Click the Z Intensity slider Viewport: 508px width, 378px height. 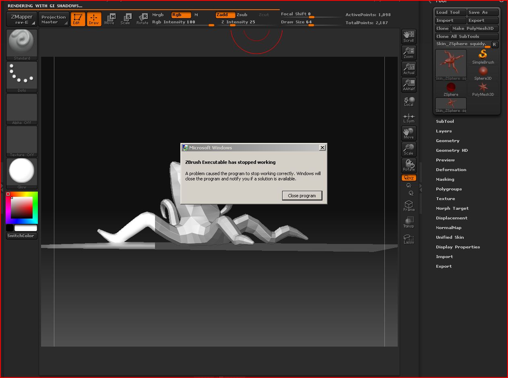click(x=248, y=23)
